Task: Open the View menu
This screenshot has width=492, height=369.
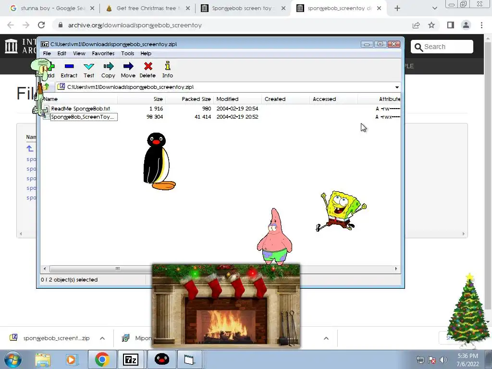Action: pos(79,53)
